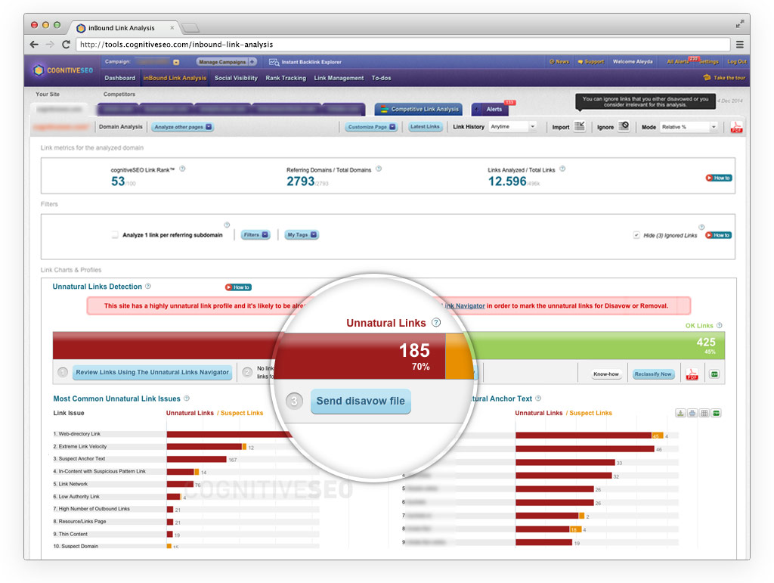Click the Log Out link
774x583 pixels.
(736, 62)
